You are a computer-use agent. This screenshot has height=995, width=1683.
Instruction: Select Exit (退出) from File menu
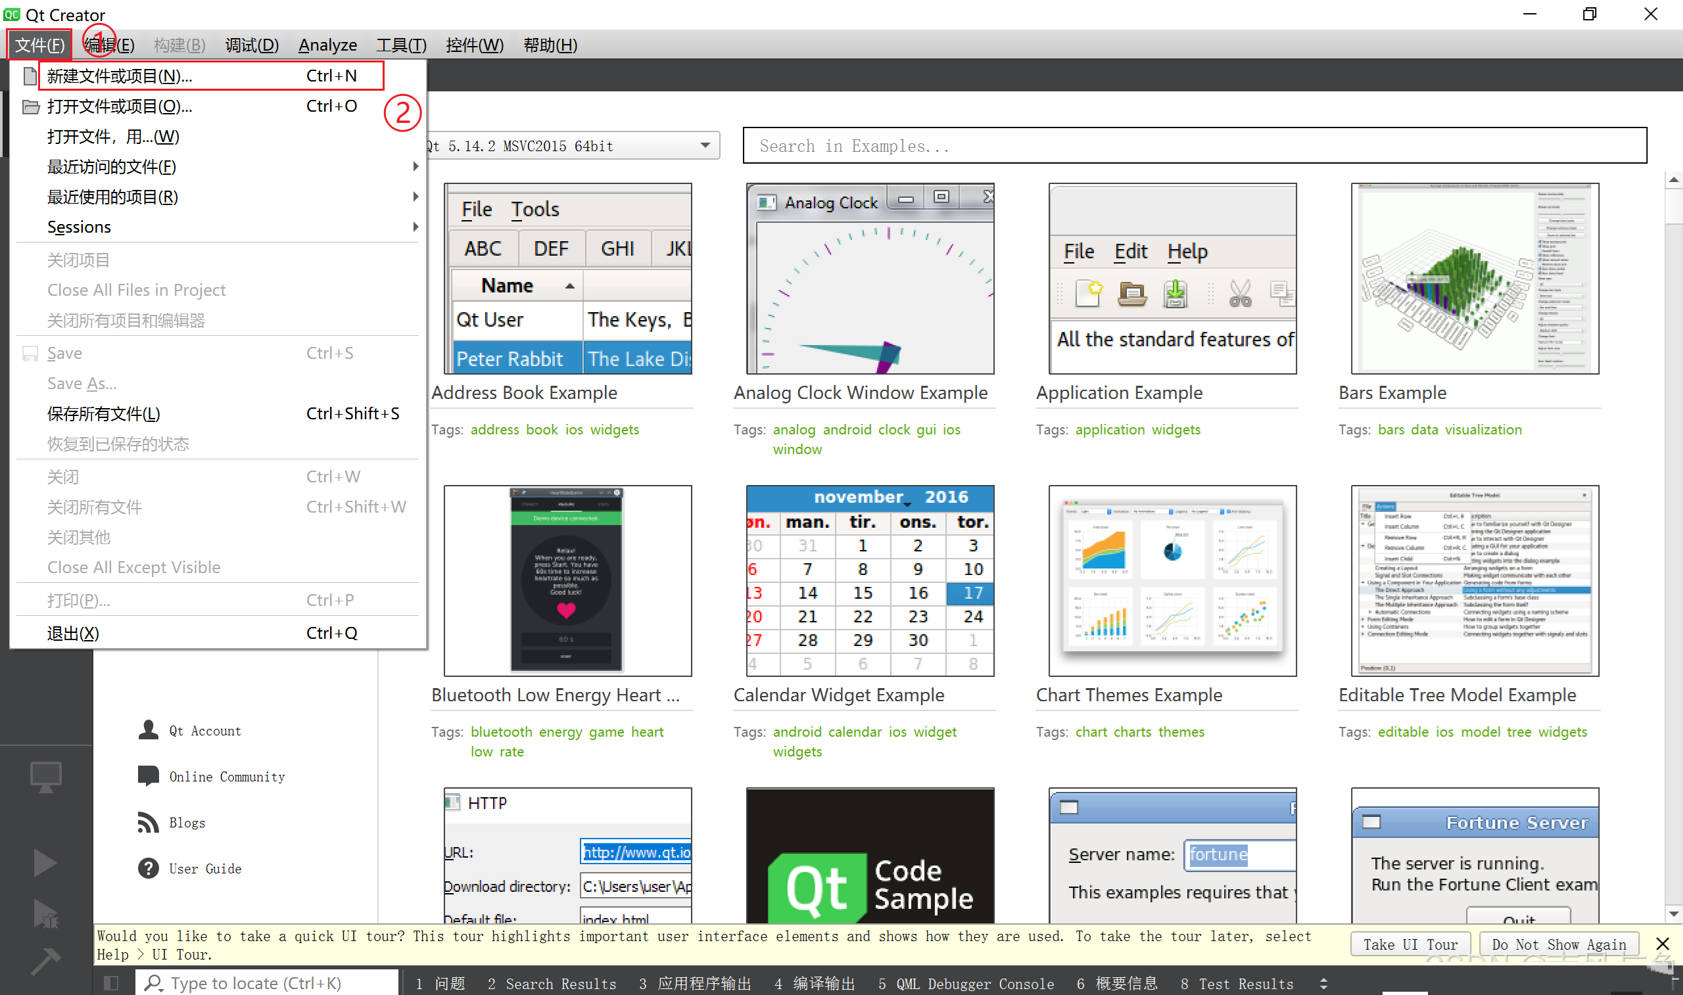(x=218, y=633)
